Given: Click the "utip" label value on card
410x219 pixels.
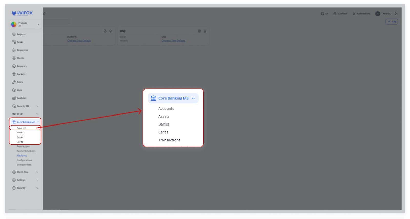Looking at the screenshot, I should coord(164,37).
